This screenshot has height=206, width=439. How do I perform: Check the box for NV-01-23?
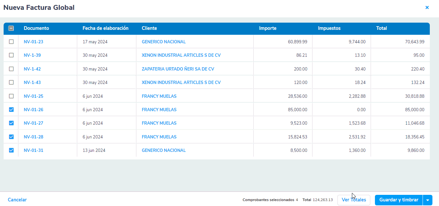11,42
